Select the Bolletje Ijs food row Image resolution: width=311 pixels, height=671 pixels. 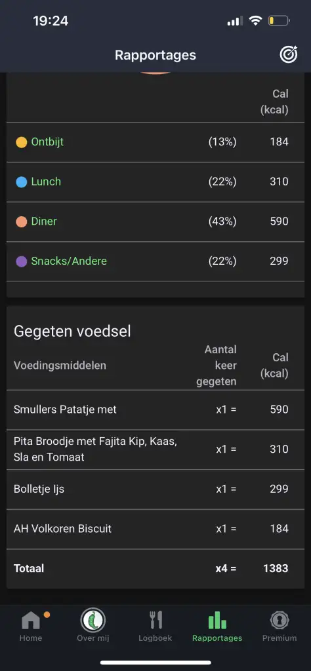pyautogui.click(x=155, y=489)
